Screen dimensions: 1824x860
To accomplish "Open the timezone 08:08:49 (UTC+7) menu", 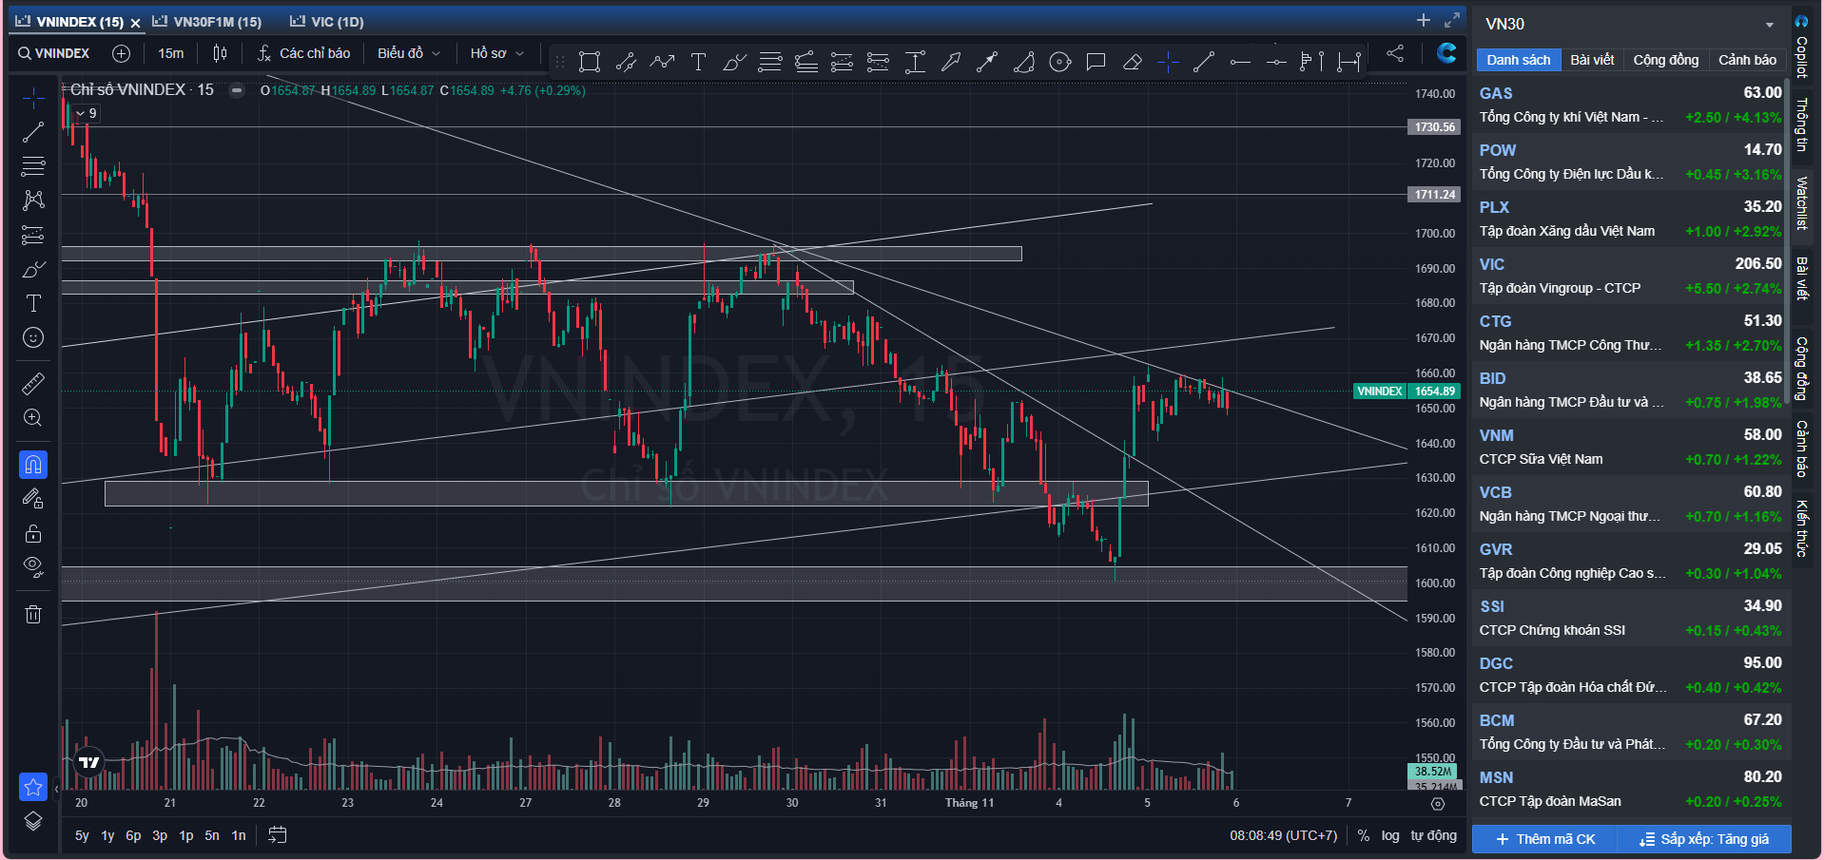I will [1283, 836].
